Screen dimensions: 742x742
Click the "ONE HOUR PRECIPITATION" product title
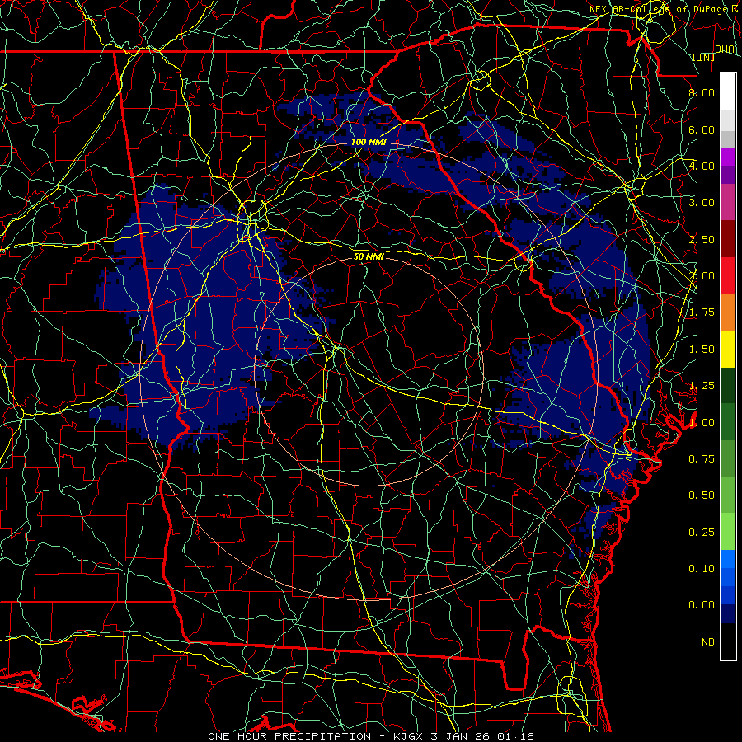pos(289,736)
